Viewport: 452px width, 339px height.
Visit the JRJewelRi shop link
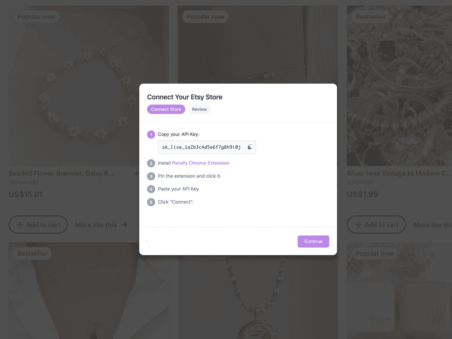tap(23, 182)
